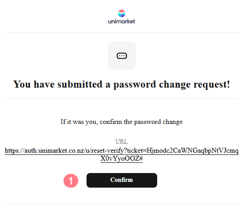The image size is (249, 204).
Task: Click the black Confirm button
Action: coord(122,180)
